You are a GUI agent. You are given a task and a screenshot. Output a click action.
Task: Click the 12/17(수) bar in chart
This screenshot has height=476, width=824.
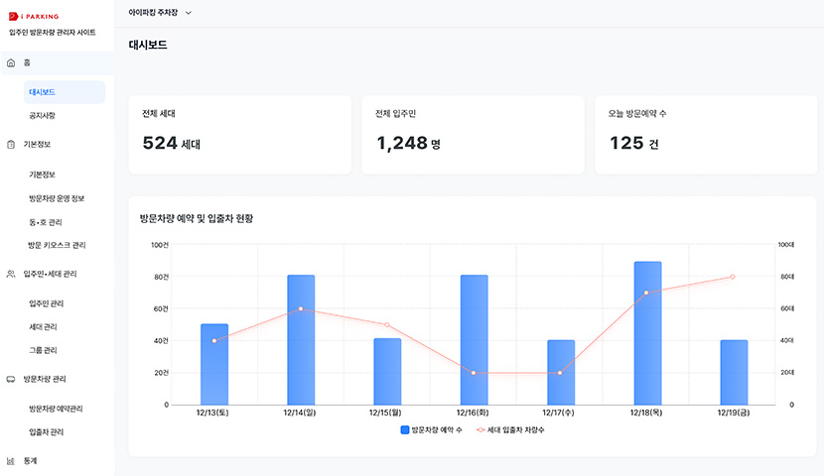click(x=561, y=373)
